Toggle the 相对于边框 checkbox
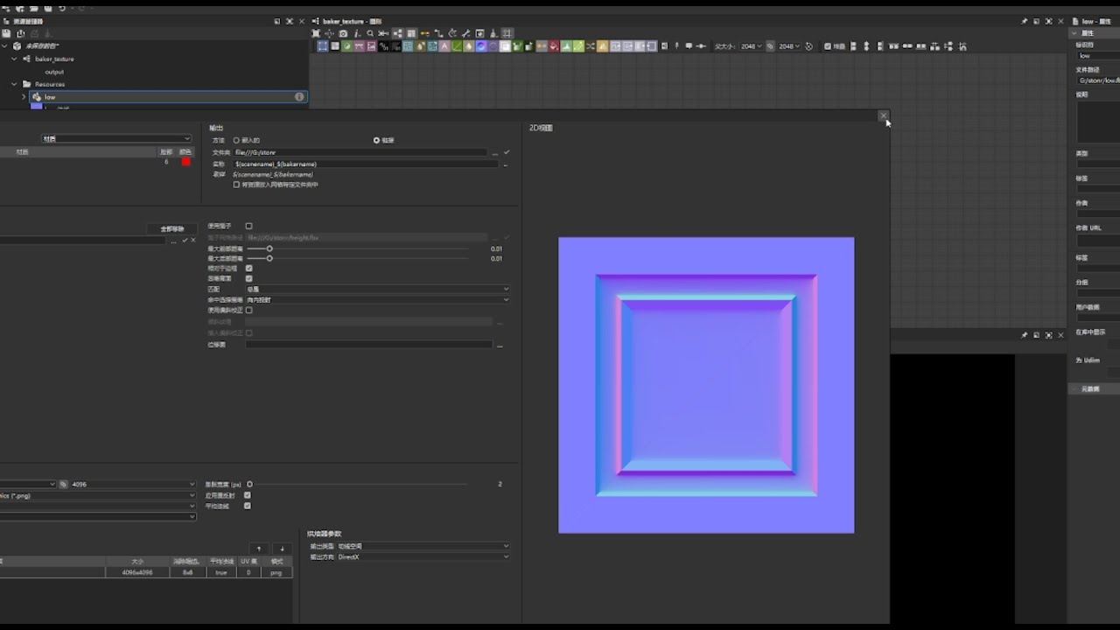1120x630 pixels. tap(248, 269)
